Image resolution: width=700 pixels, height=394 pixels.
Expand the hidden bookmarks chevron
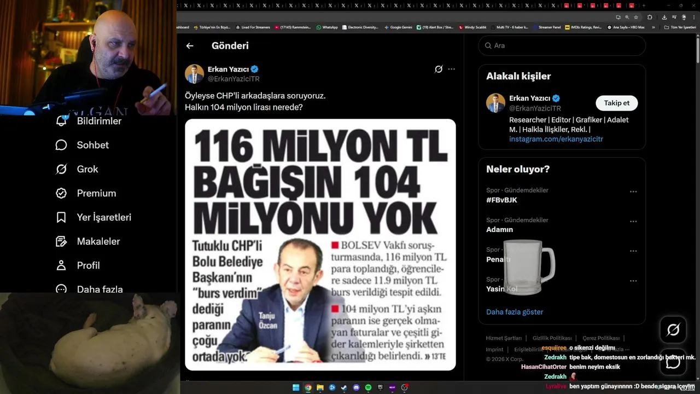click(x=653, y=27)
